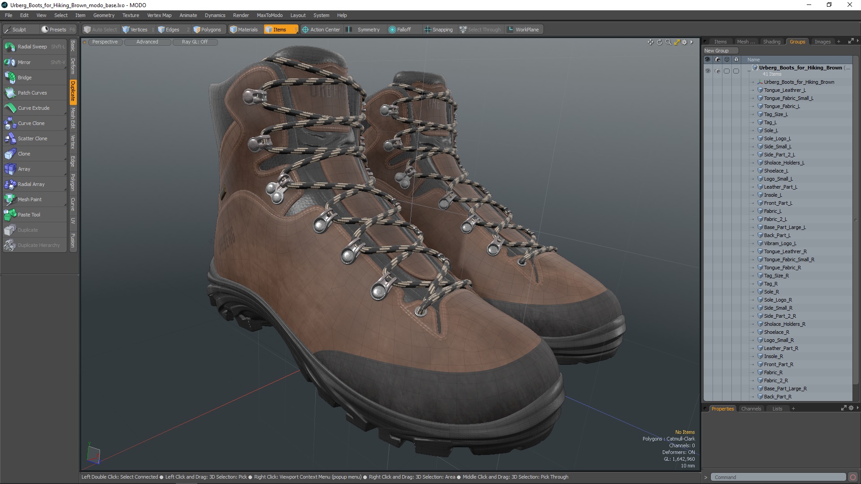Click the viewport rotate icon
Viewport: 861px width, 484px height.
pyautogui.click(x=659, y=42)
